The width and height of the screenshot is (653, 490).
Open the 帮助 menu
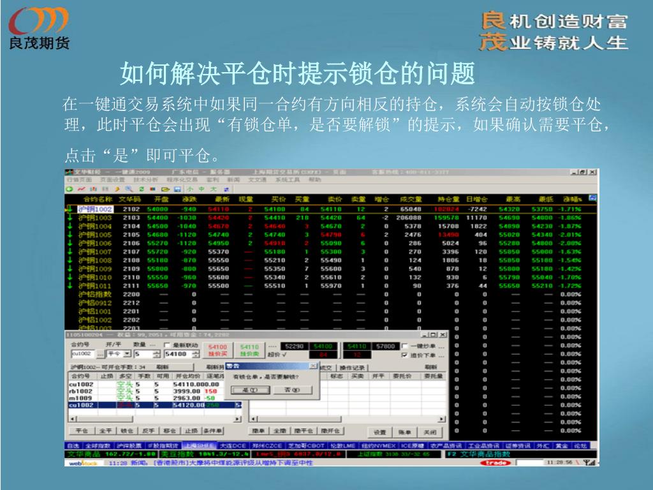[x=315, y=179]
